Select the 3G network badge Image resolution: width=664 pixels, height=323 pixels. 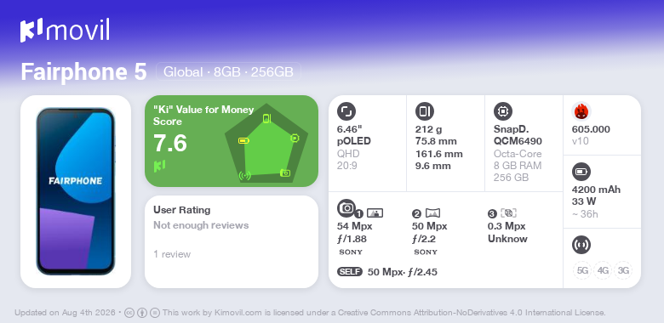[x=623, y=270]
